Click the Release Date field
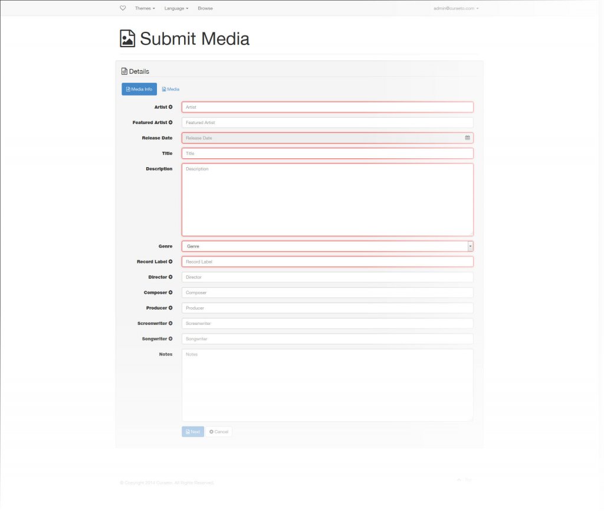Viewport: 604px width, 511px height. [327, 138]
